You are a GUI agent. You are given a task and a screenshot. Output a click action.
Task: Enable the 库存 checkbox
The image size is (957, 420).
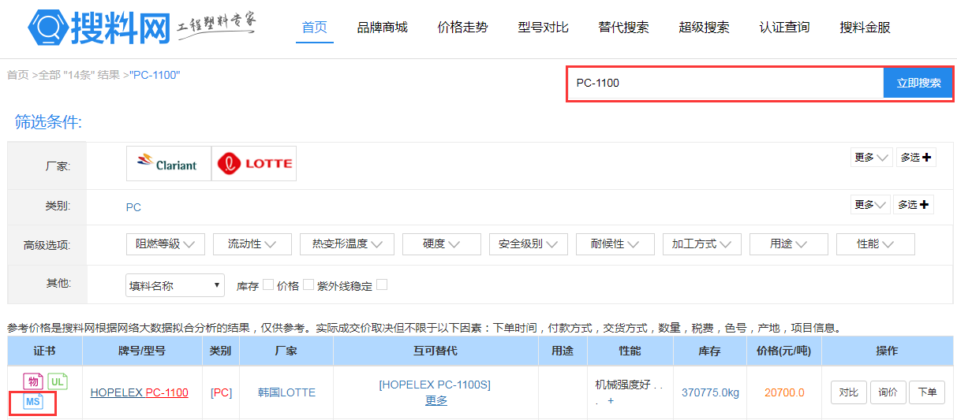268,284
